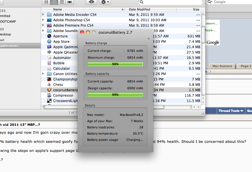The image size is (252, 172).
Task: Click the Finder horizontal scrollbar
Action: click(x=104, y=107)
